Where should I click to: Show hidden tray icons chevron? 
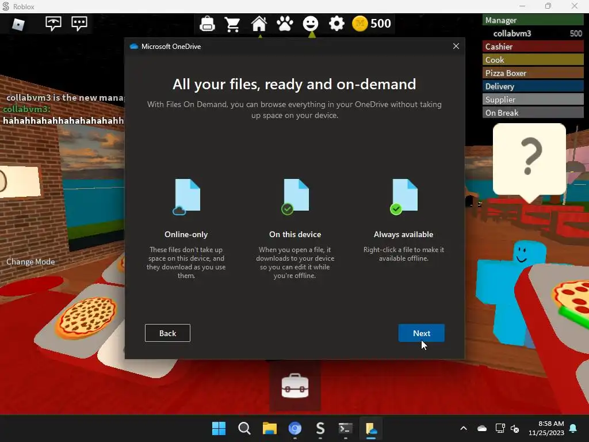click(x=464, y=428)
